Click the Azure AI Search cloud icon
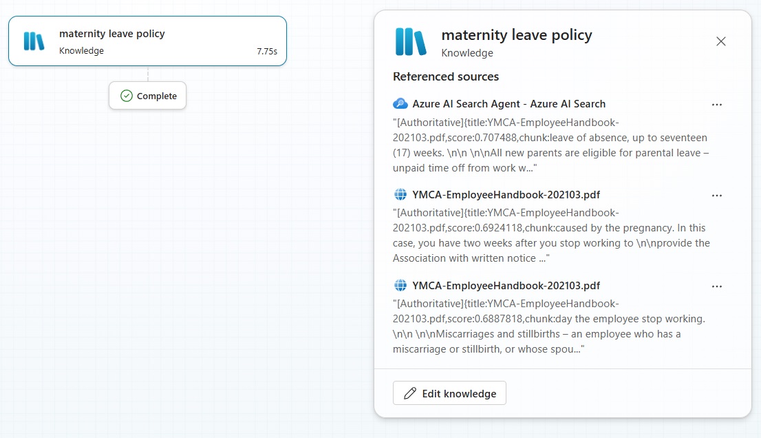 [x=400, y=104]
